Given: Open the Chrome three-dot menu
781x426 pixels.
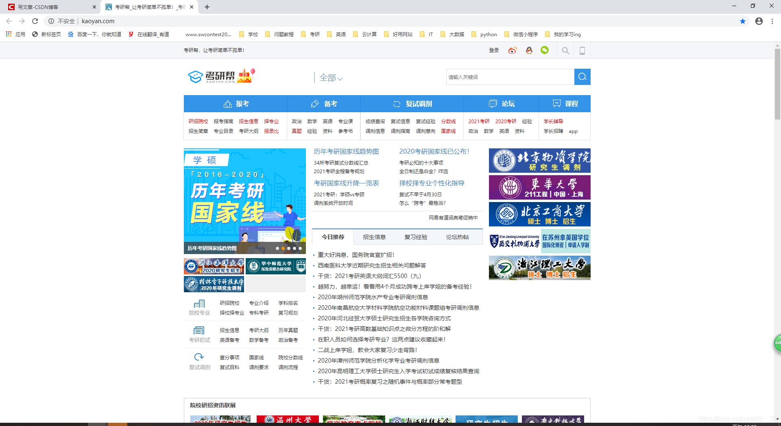Looking at the screenshot, I should point(772,21).
